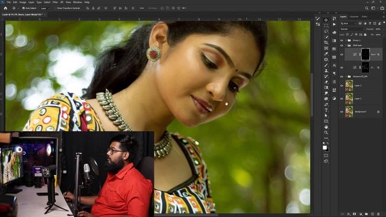Select the Move tool in the toolbar
This screenshot has width=386, height=217.
[x=326, y=20]
